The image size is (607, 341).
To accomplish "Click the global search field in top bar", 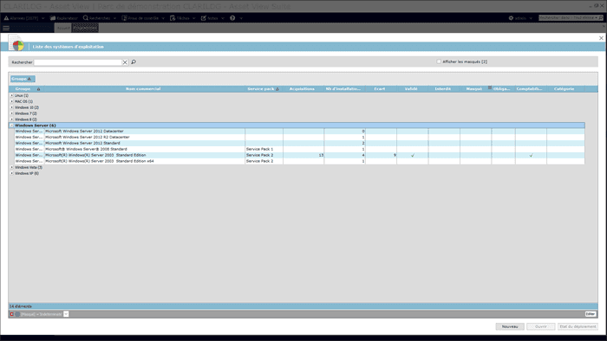I will point(568,18).
